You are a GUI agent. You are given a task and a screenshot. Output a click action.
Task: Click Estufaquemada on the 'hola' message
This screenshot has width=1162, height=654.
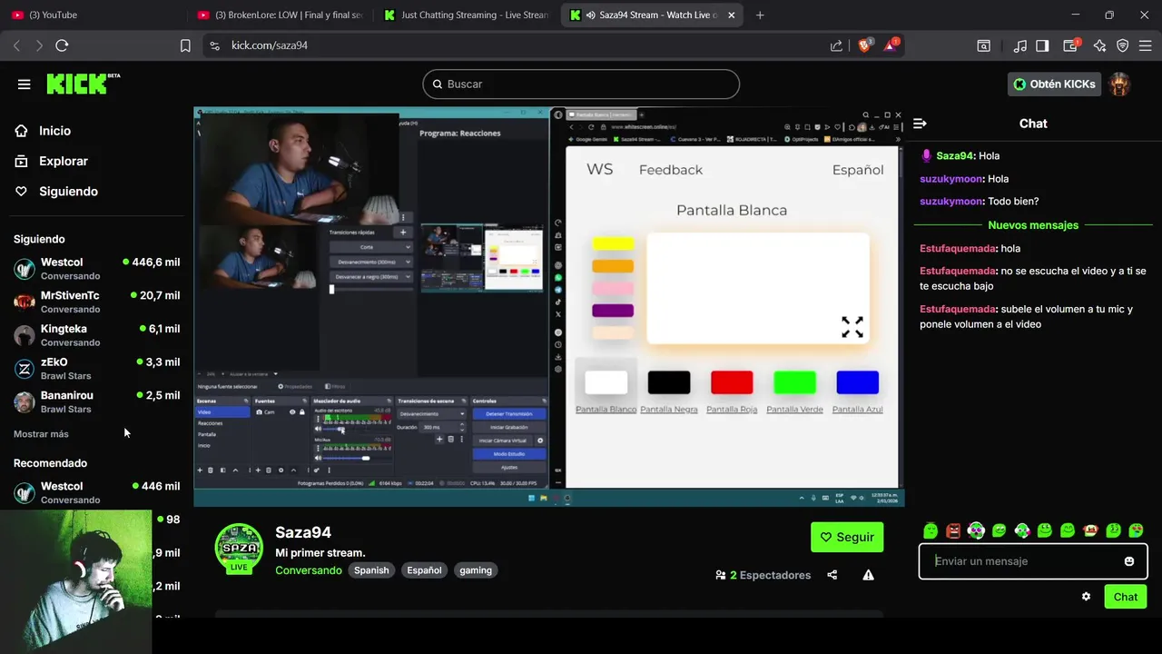[x=958, y=249]
